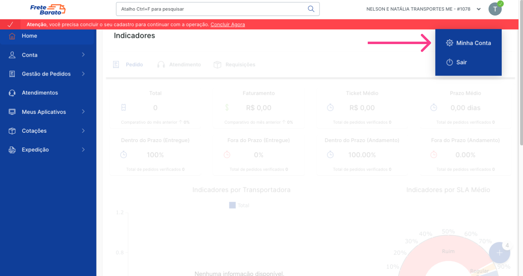This screenshot has height=276, width=523.
Task: Switch to the Atendimento indicators tab
Action: [179, 65]
